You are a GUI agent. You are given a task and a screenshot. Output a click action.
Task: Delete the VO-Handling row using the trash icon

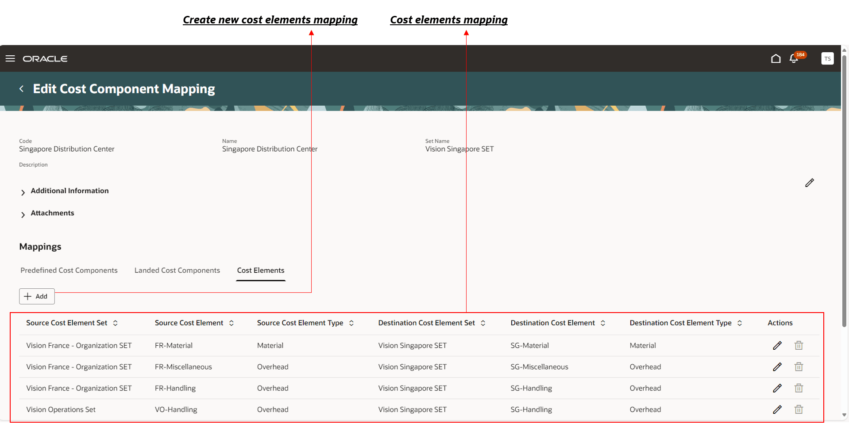coord(799,409)
